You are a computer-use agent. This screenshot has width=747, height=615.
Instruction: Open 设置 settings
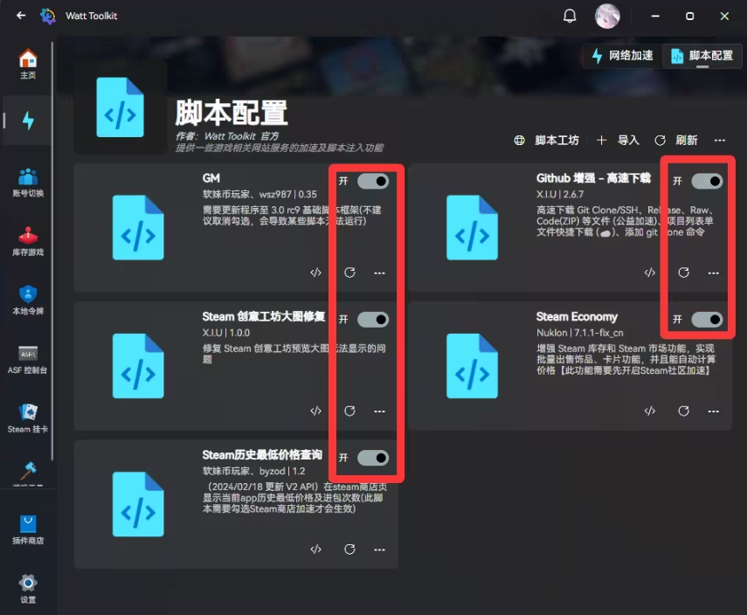click(28, 589)
